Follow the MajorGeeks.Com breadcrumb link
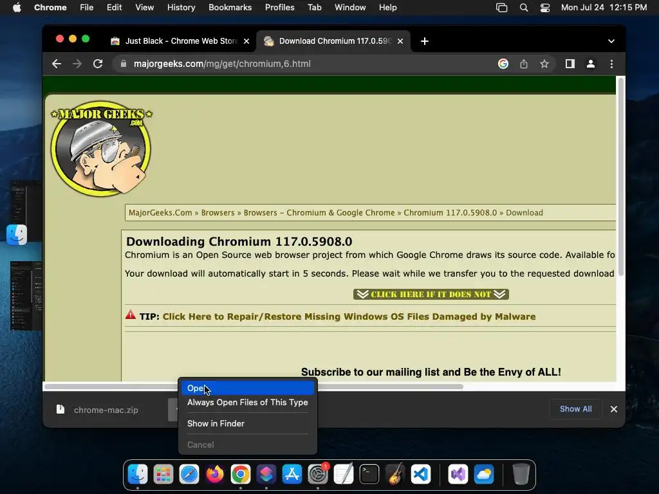The height and width of the screenshot is (494, 659). pos(160,212)
